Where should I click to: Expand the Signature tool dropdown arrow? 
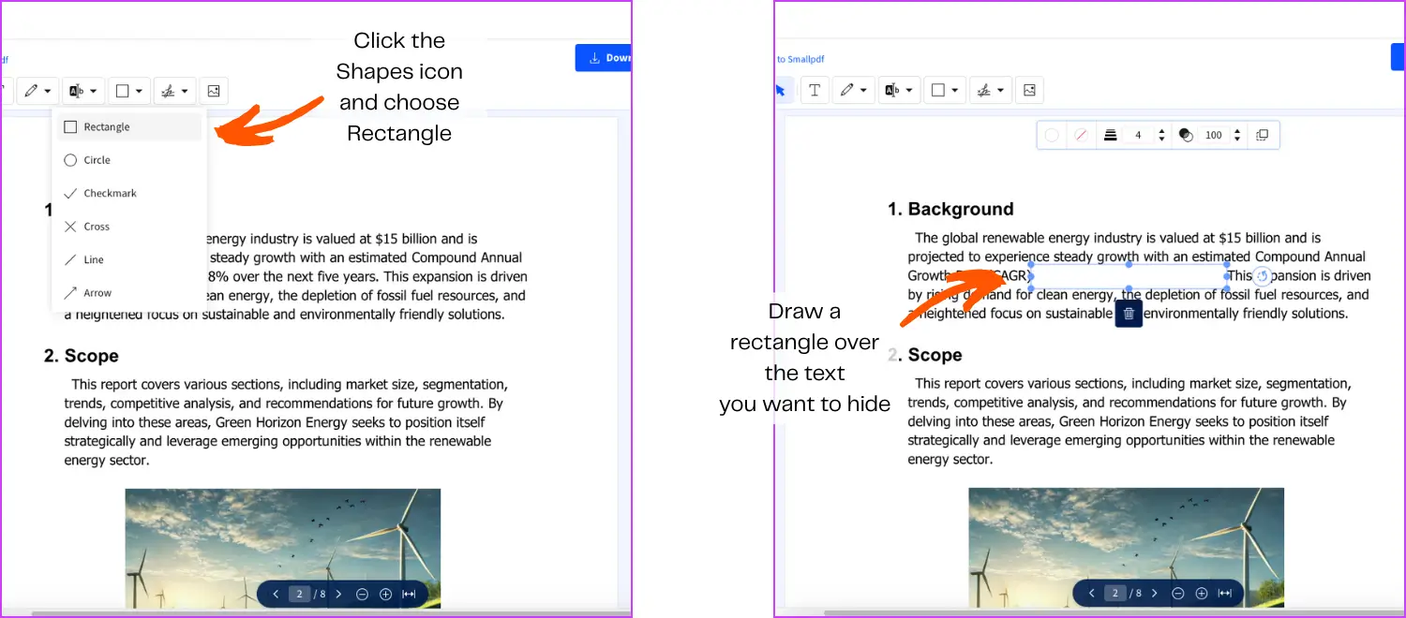(x=1000, y=89)
